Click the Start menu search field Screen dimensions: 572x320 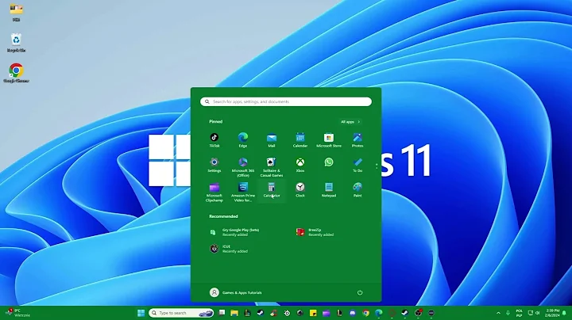tap(286, 102)
